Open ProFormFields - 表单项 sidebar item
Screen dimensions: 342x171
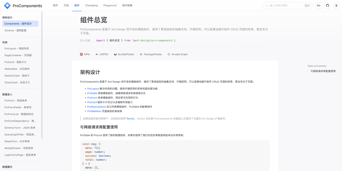click(20, 107)
